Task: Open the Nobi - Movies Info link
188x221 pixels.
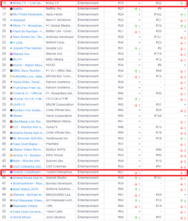Action: (26, 161)
